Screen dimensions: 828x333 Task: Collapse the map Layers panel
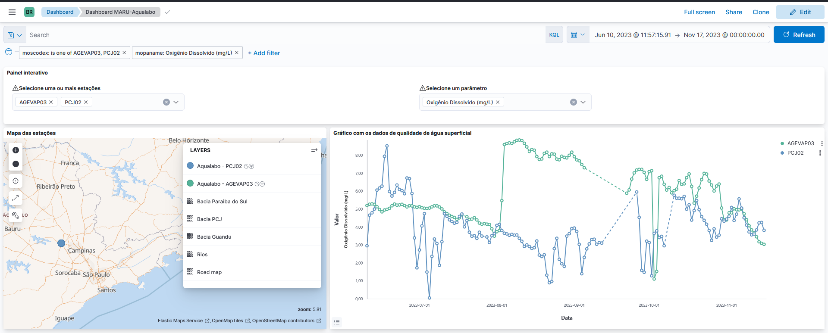point(314,150)
